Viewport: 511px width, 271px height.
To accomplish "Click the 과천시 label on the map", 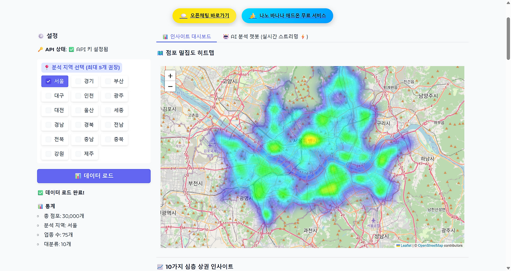I will [310, 230].
